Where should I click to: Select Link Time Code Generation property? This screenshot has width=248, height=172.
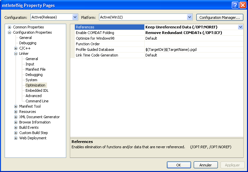pyautogui.click(x=110, y=55)
